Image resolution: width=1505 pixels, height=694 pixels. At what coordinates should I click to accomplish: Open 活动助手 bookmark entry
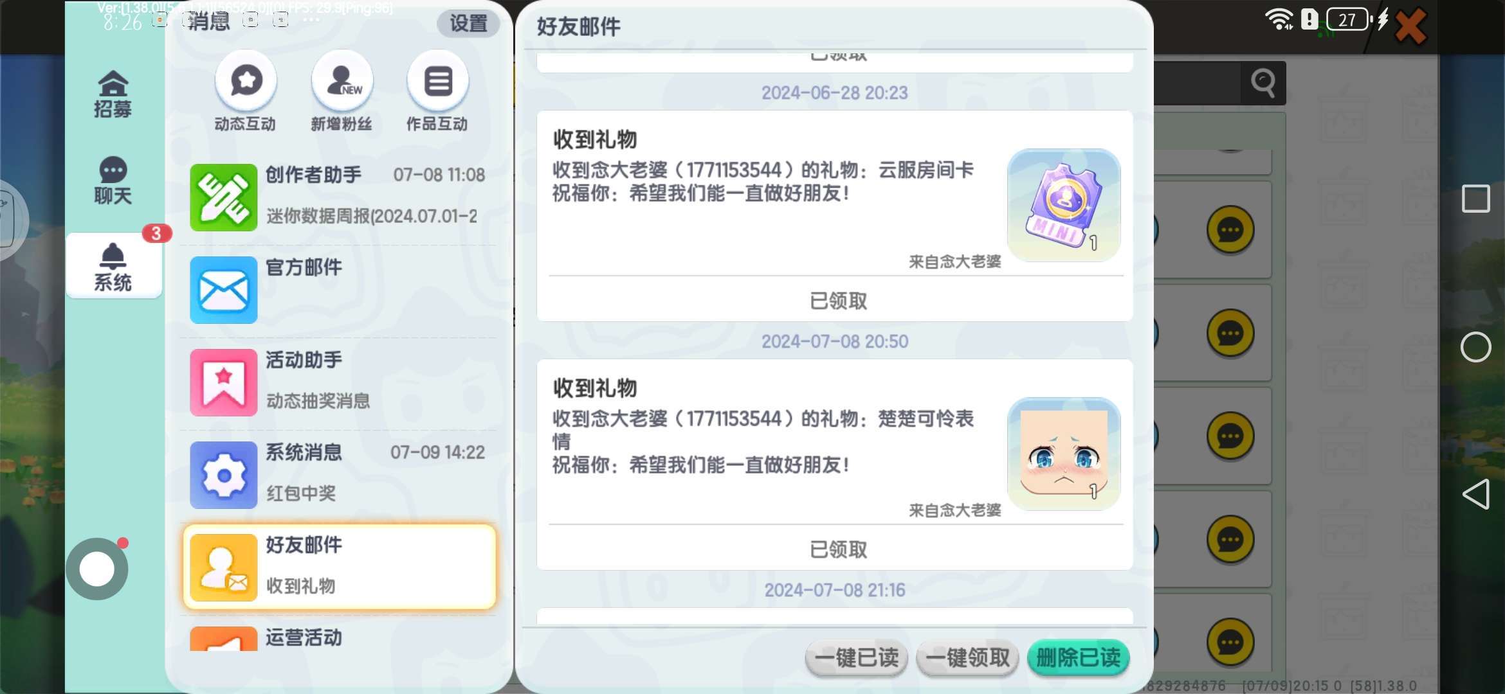(340, 382)
